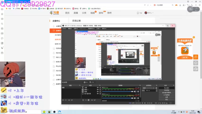Add a new source with the plus button
The width and height of the screenshot is (202, 114).
coord(83,100)
